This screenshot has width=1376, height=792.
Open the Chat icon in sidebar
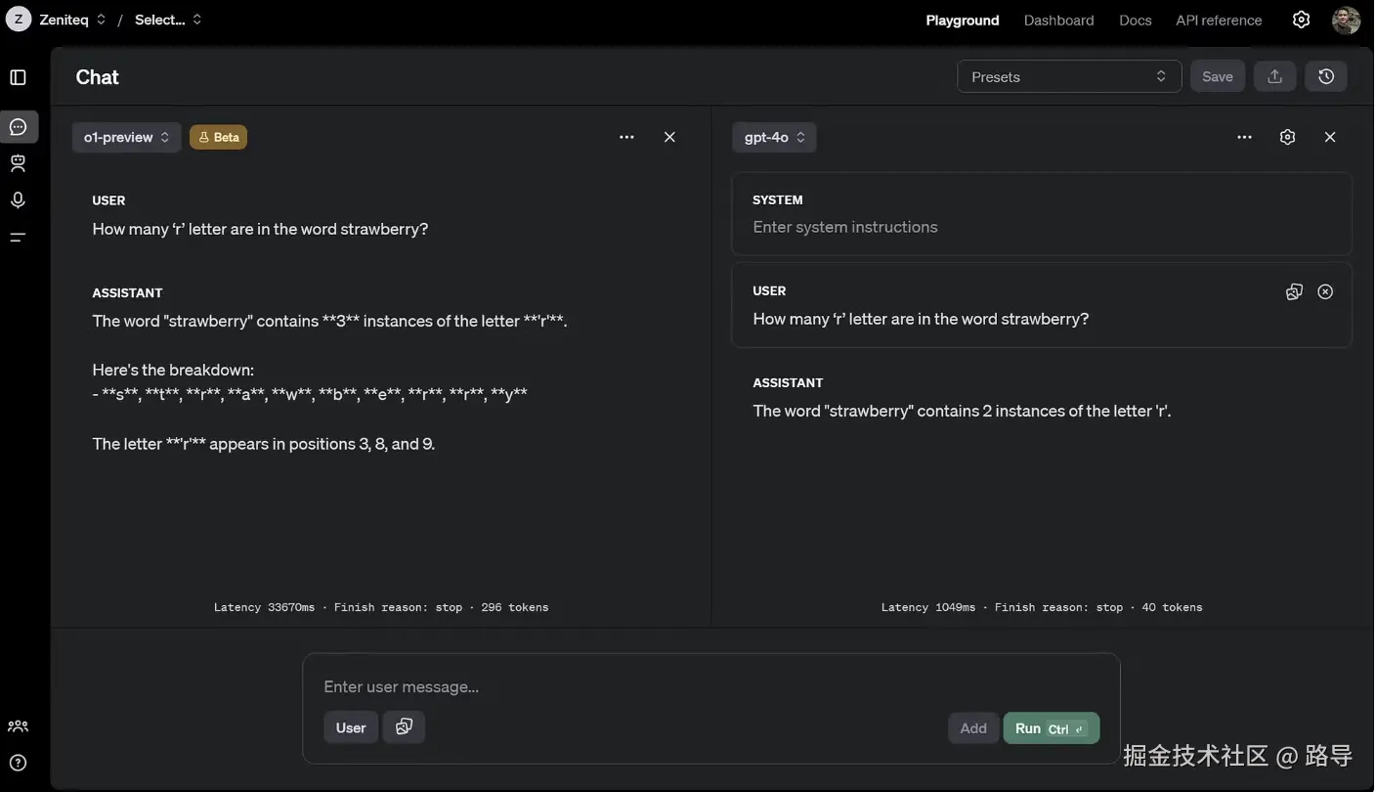click(x=18, y=126)
